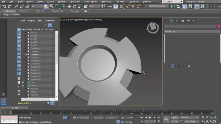Toggle Display Shapes filter in Scene Explorer
The height and width of the screenshot is (124, 221).
(19, 34)
